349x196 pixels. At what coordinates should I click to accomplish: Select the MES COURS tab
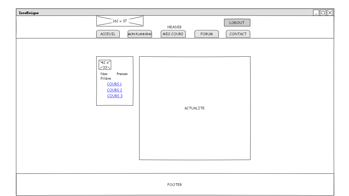pyautogui.click(x=173, y=34)
